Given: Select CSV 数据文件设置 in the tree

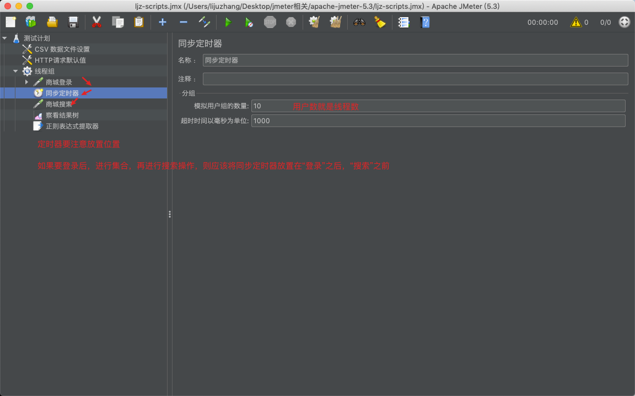Looking at the screenshot, I should 62,49.
